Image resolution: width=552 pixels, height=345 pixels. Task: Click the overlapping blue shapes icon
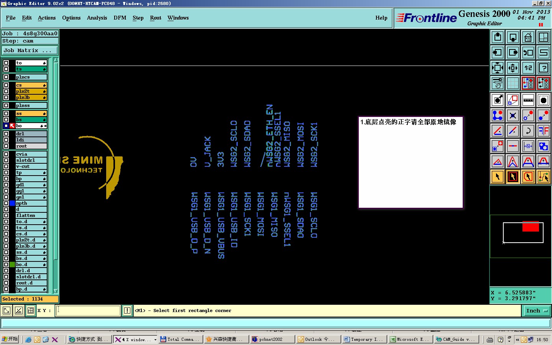coord(544,146)
